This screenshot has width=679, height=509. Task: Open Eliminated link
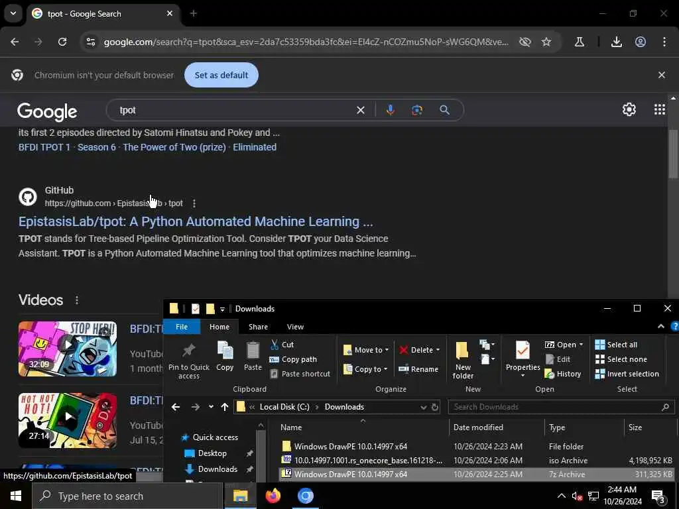tap(255, 147)
